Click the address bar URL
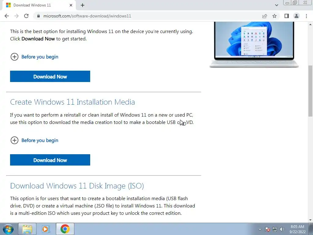This screenshot has height=235, width=313. click(87, 16)
